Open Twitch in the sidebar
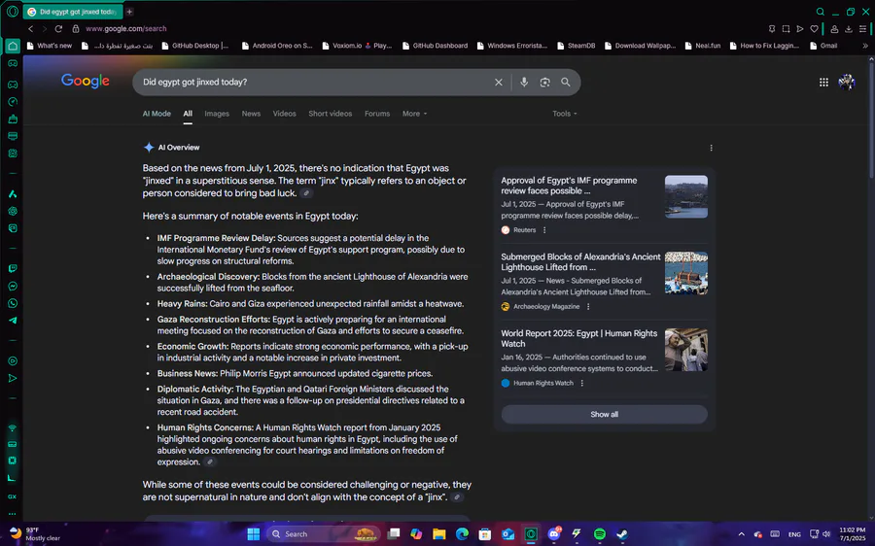Viewport: 875px width, 546px height. 13,268
